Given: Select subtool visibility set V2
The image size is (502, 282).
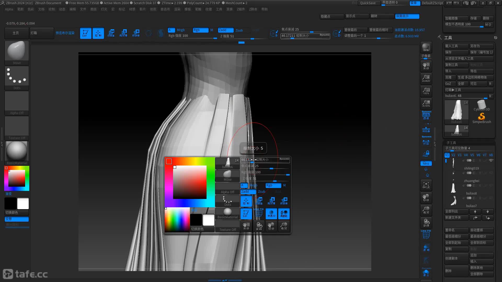Looking at the screenshot, I should 453,155.
